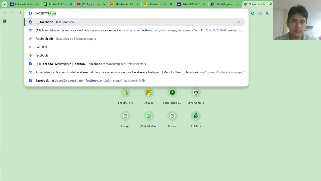Screen dimensions: 321x181
Task: Reload the page with the refresh icon
Action: point(20,13)
